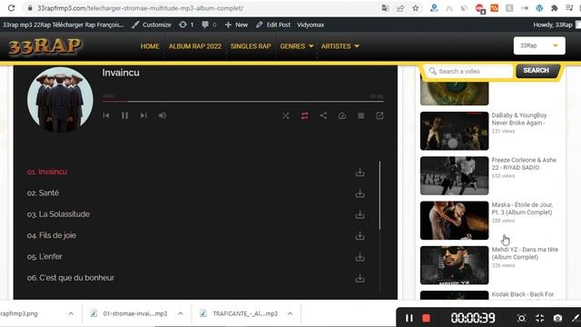
Task: Open updates icon in admin bar
Action: click(186, 25)
